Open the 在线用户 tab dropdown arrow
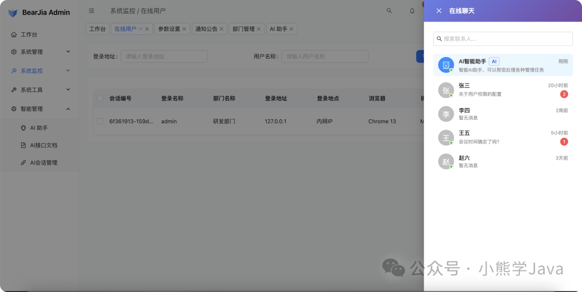This screenshot has width=582, height=292. click(x=140, y=29)
